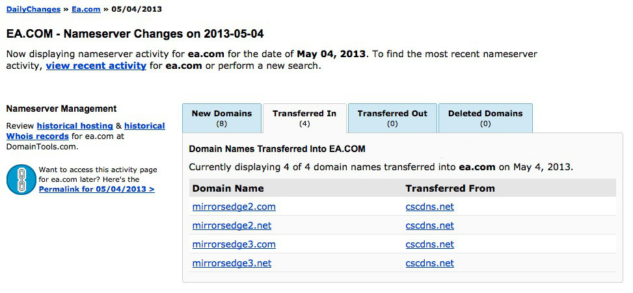Open the mirrorsedge3.net domain link
The height and width of the screenshot is (293, 633).
pos(232,263)
